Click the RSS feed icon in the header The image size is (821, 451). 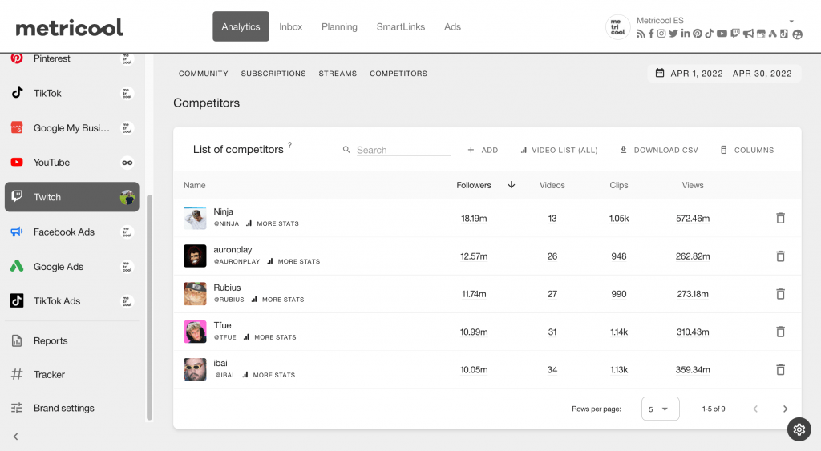click(x=641, y=34)
